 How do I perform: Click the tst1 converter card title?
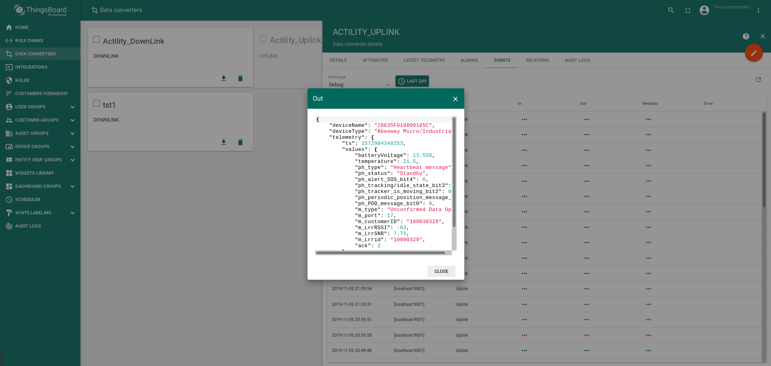pyautogui.click(x=109, y=105)
